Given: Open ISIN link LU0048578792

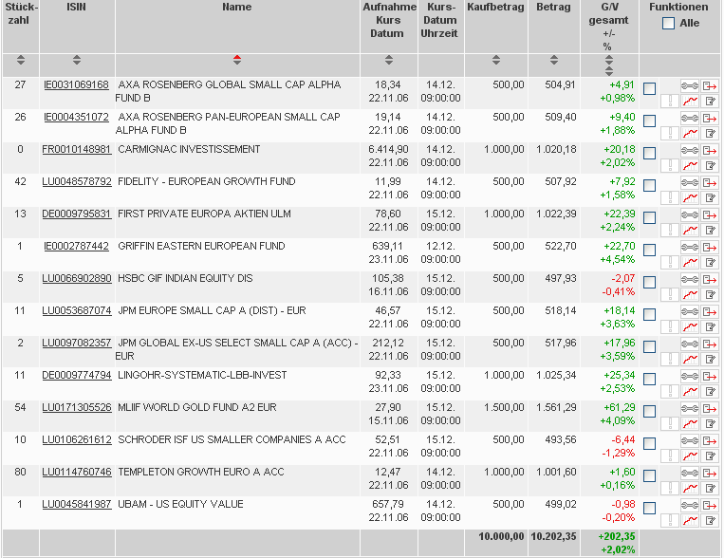Looking at the screenshot, I should 77,181.
